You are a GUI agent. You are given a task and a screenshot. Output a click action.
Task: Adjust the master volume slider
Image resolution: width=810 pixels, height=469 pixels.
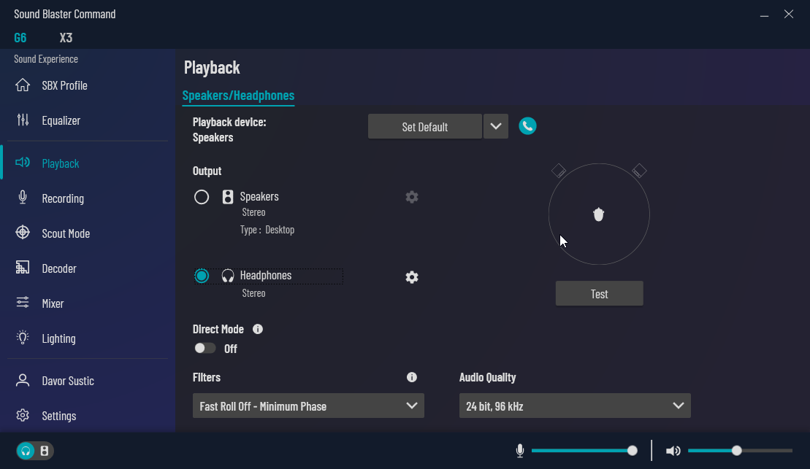[x=737, y=451]
